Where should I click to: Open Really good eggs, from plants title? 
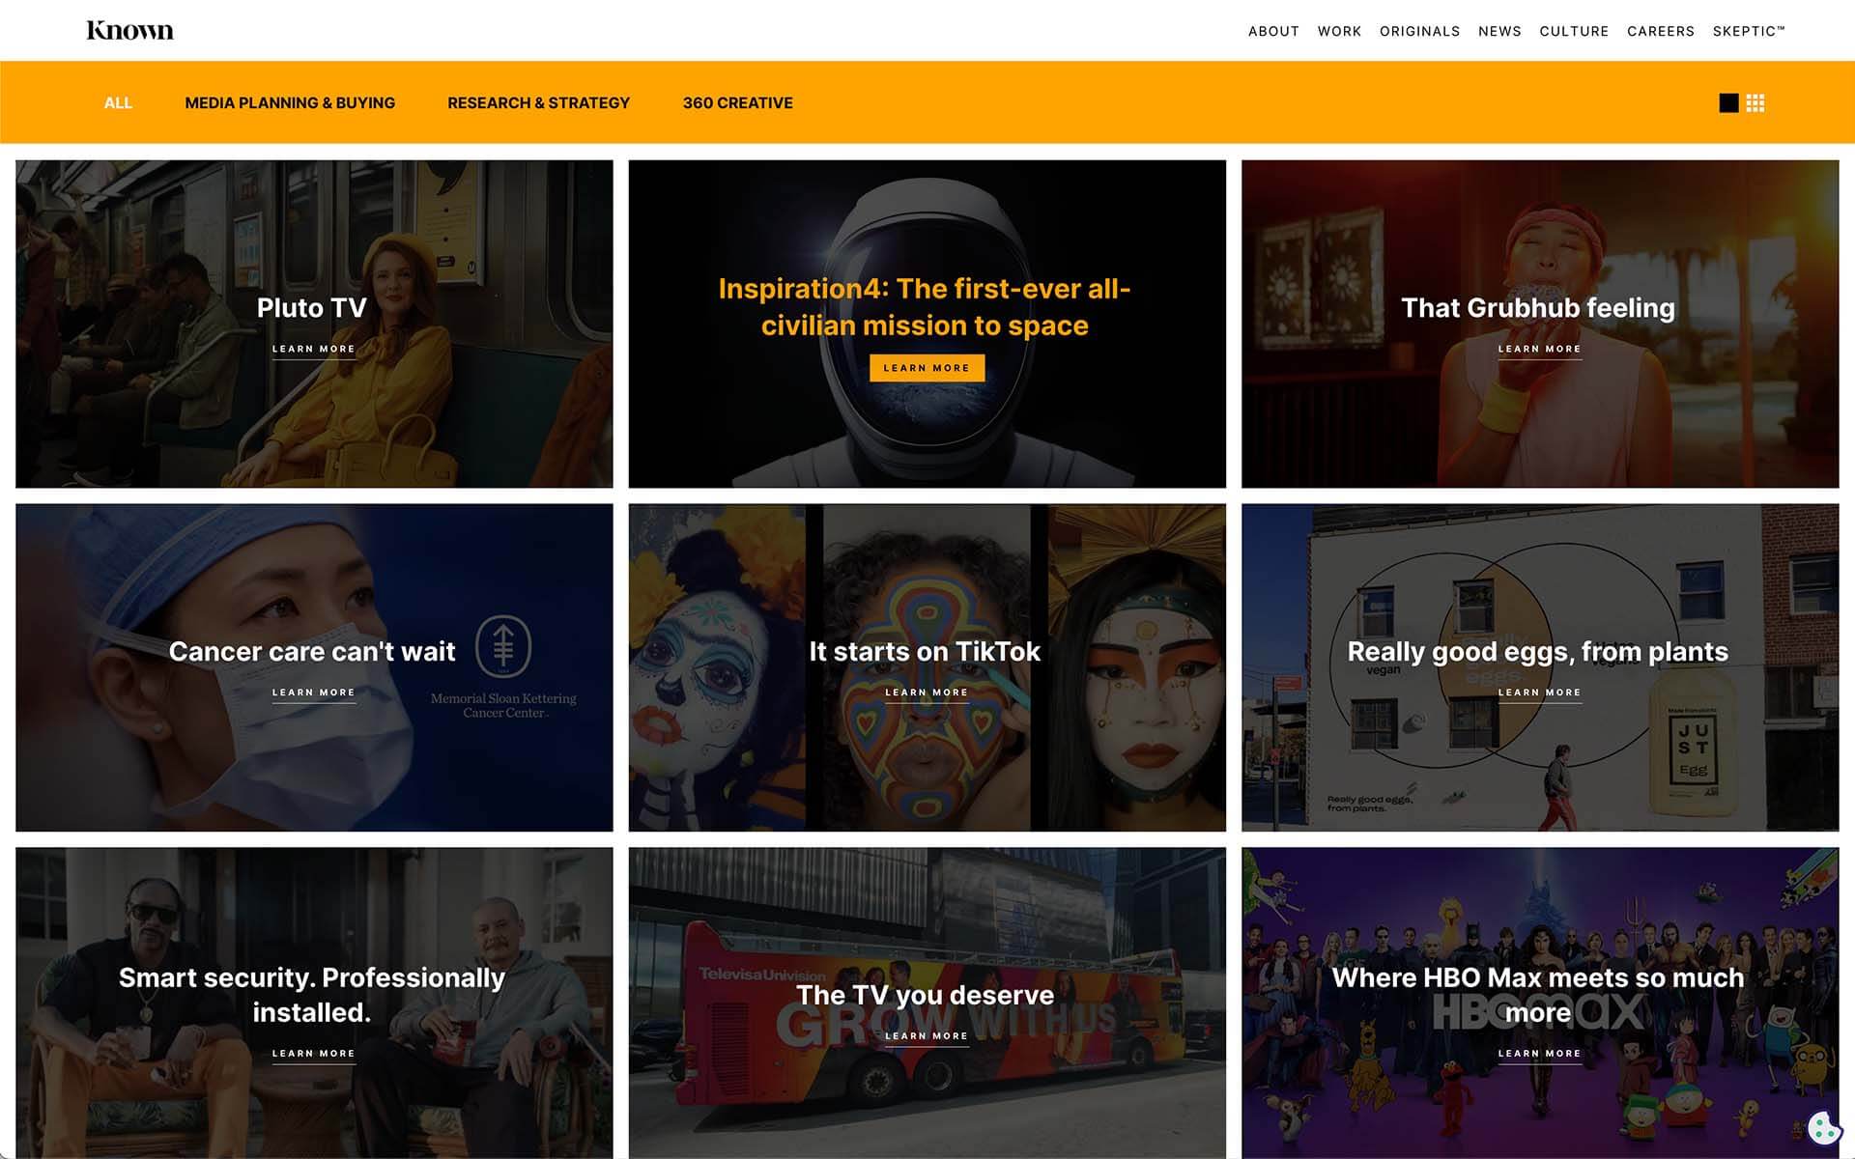(1538, 653)
